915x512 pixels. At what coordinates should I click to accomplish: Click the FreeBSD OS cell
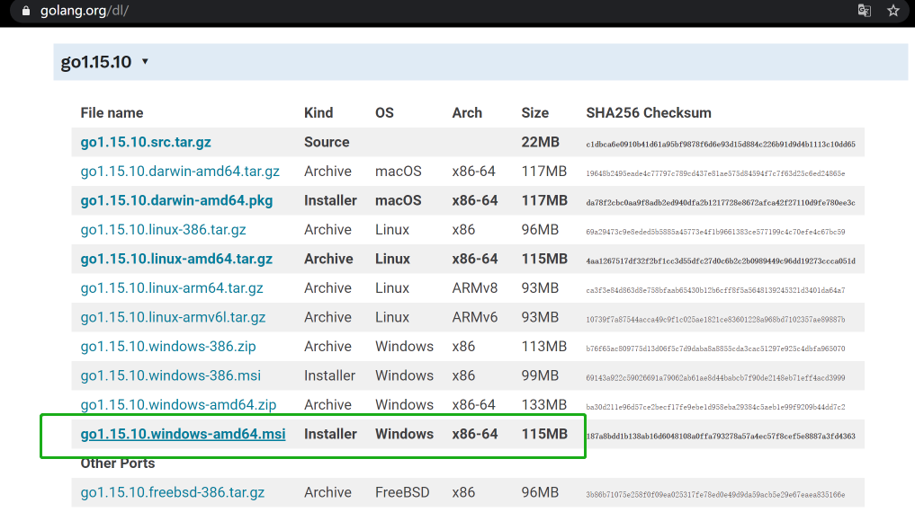point(402,492)
